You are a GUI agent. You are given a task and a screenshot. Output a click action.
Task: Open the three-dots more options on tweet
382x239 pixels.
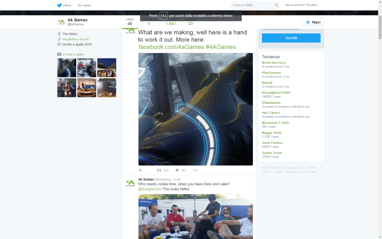[x=195, y=170]
